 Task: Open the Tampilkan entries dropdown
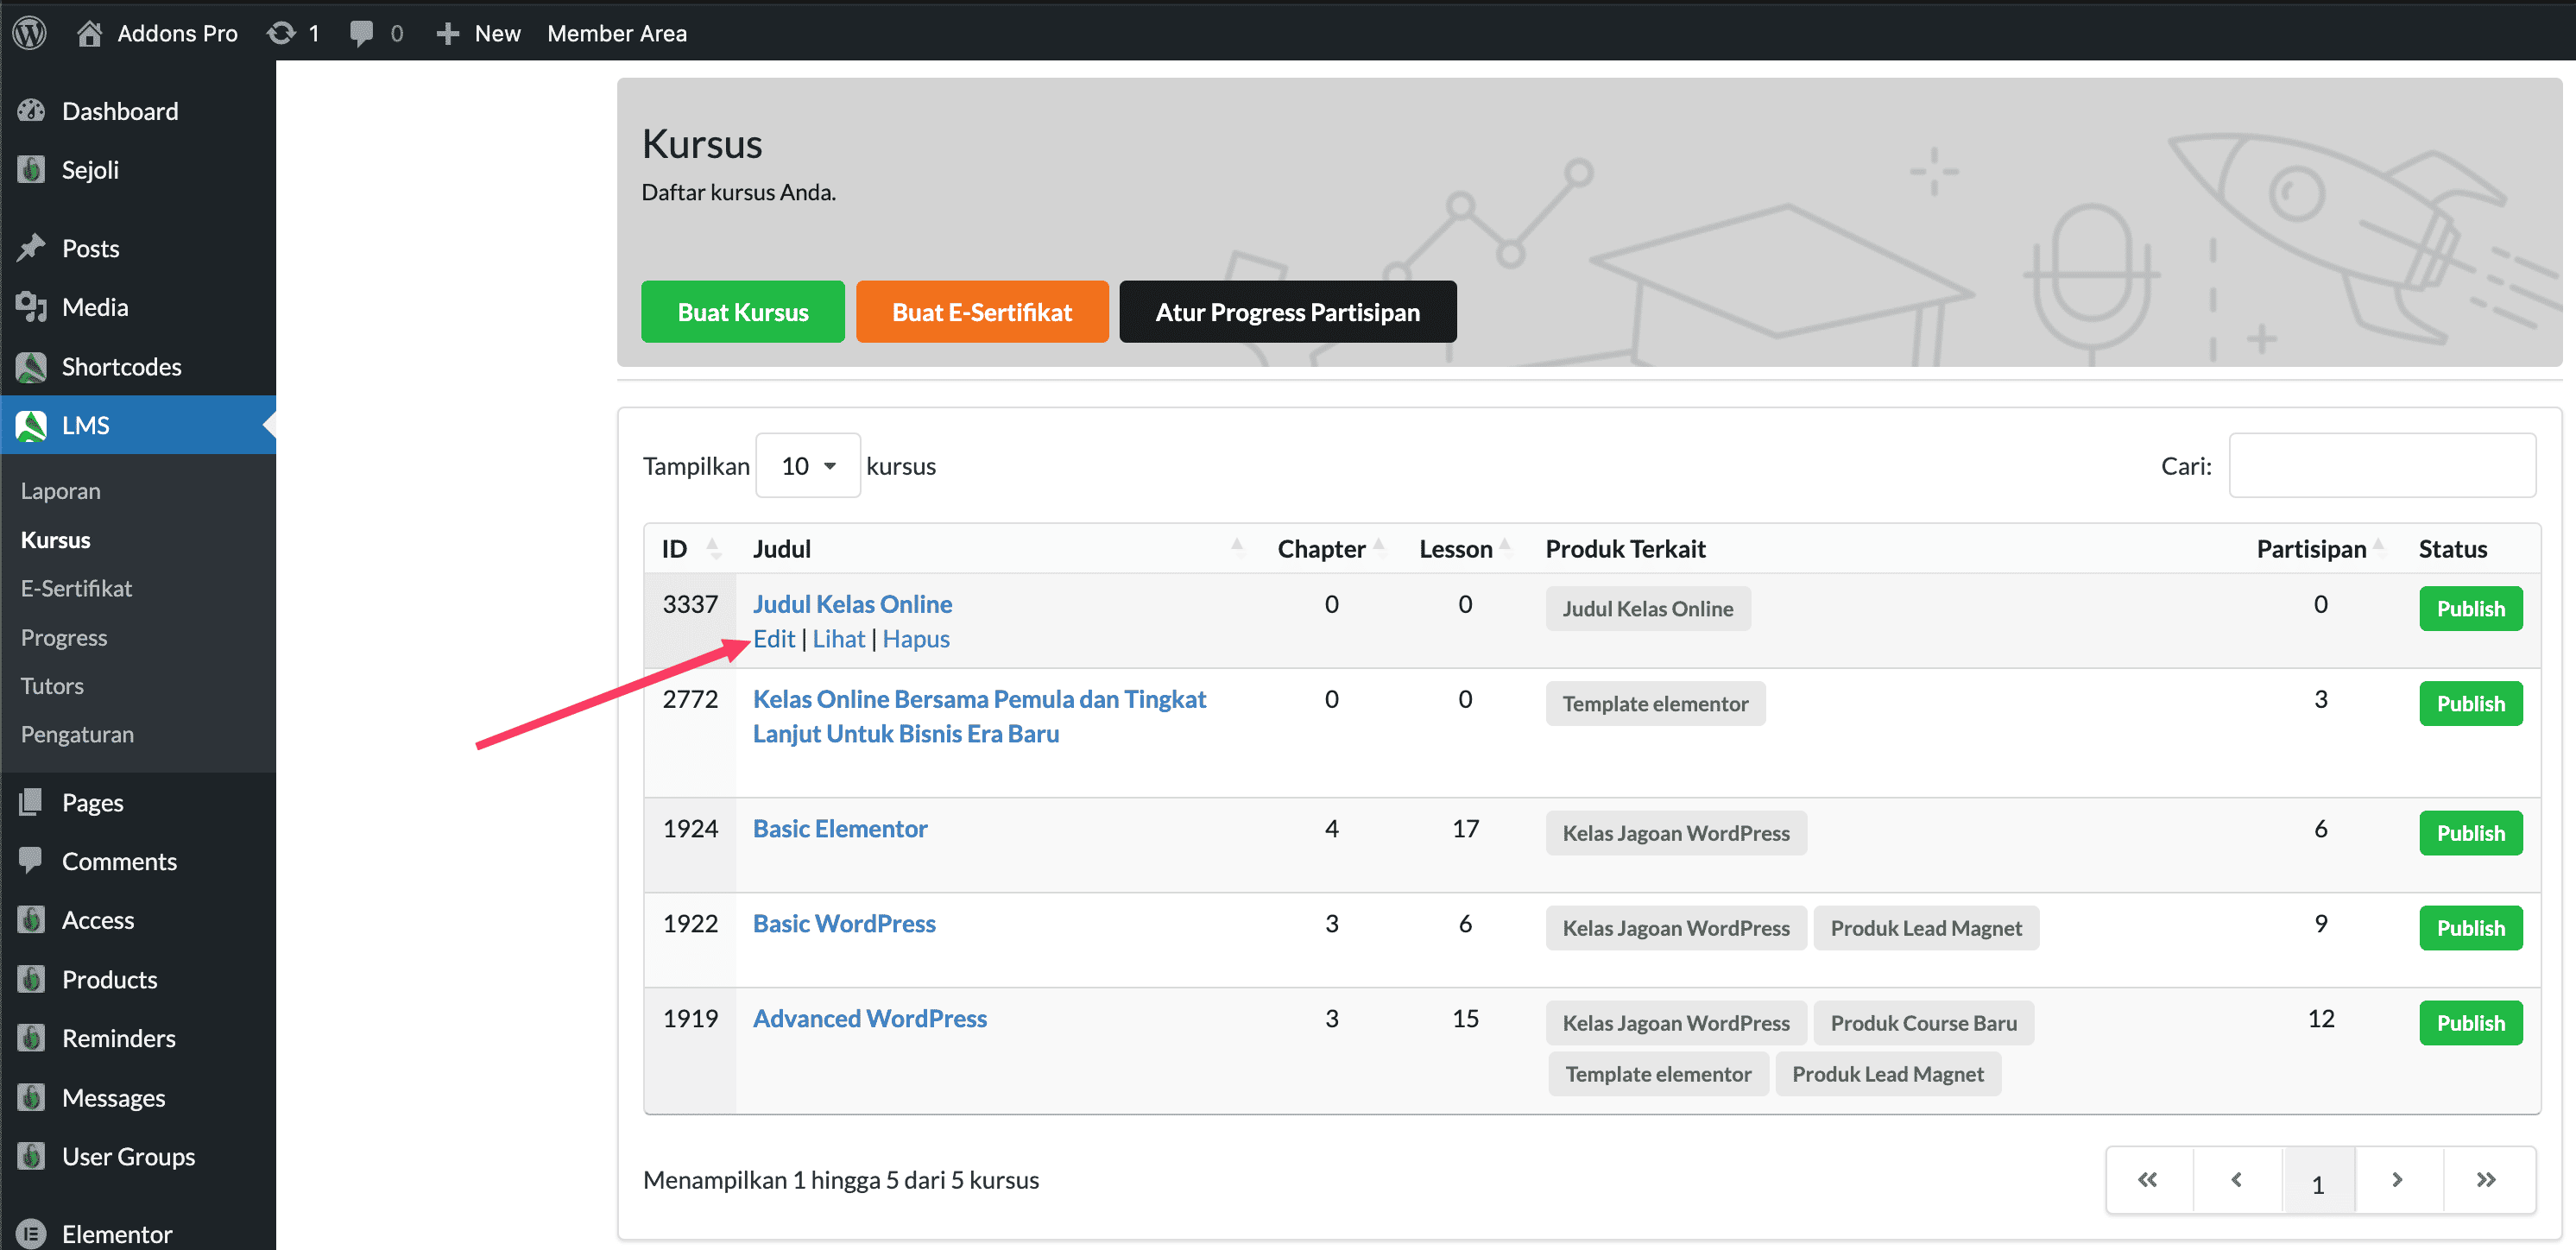click(808, 466)
